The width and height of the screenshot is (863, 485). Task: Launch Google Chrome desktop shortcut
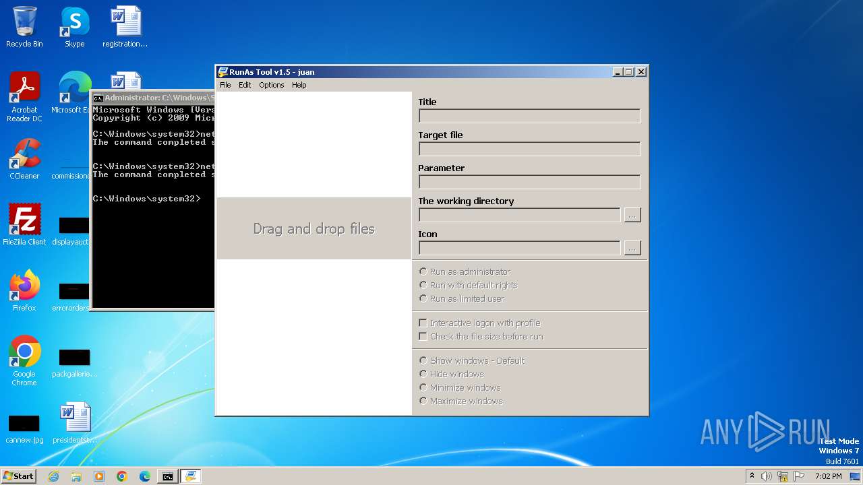pyautogui.click(x=24, y=360)
